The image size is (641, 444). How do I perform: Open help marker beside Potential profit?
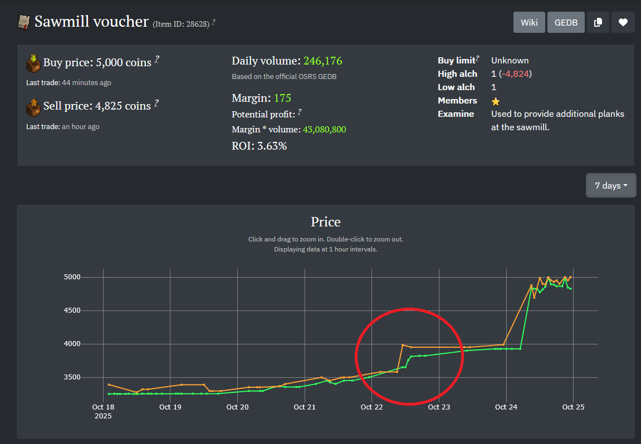(299, 112)
